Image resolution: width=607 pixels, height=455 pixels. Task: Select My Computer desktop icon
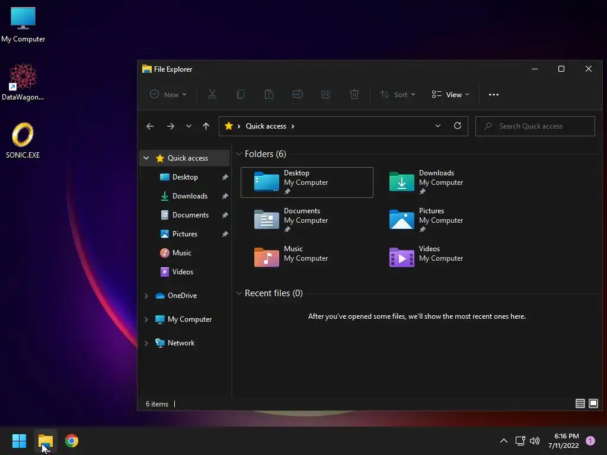click(23, 25)
